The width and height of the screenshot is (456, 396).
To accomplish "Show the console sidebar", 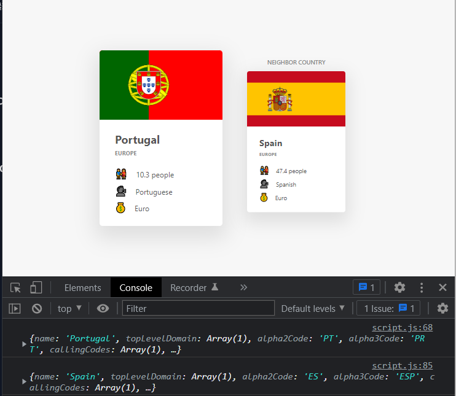I will coord(15,309).
